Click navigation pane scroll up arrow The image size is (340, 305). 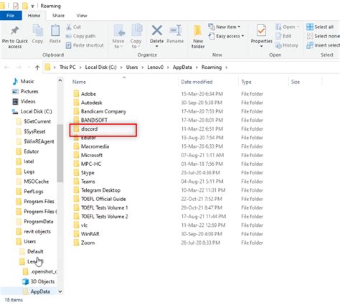(60, 81)
